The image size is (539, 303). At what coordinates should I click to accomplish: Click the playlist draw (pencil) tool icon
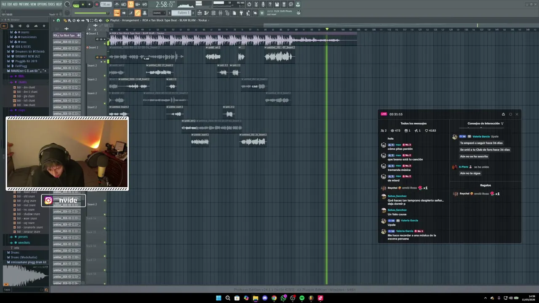[65, 20]
